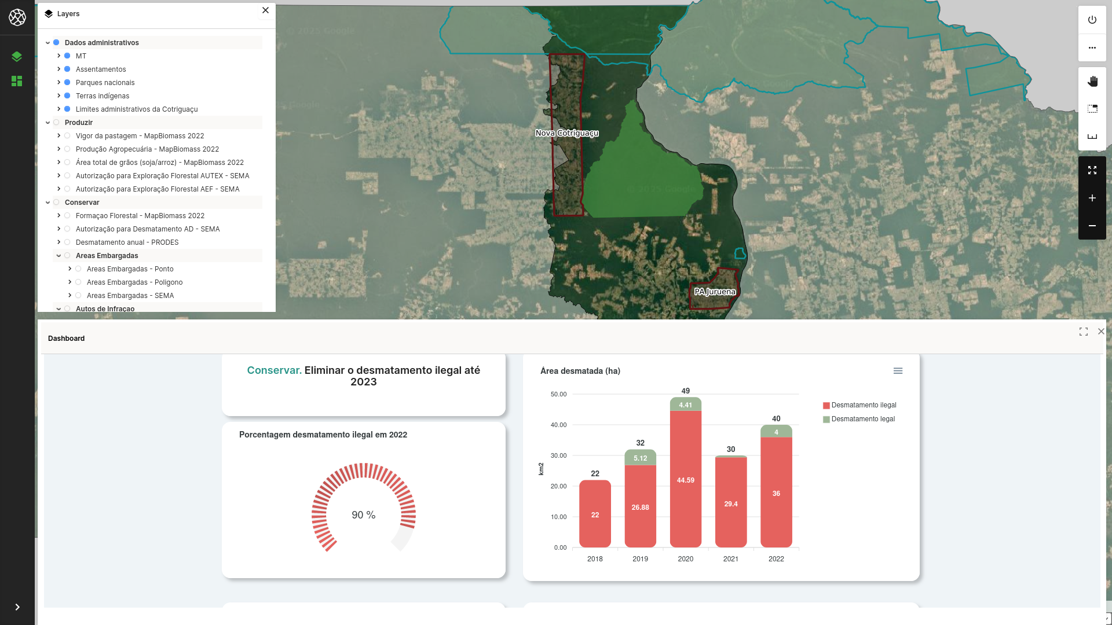Toggle Desmatamento ilegal legend item

(863, 405)
